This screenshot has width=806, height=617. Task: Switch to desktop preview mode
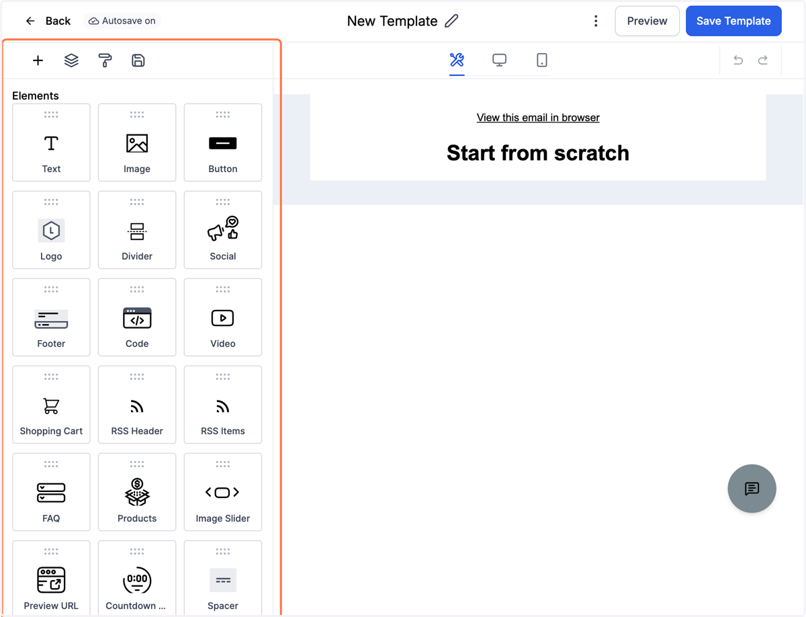(499, 60)
